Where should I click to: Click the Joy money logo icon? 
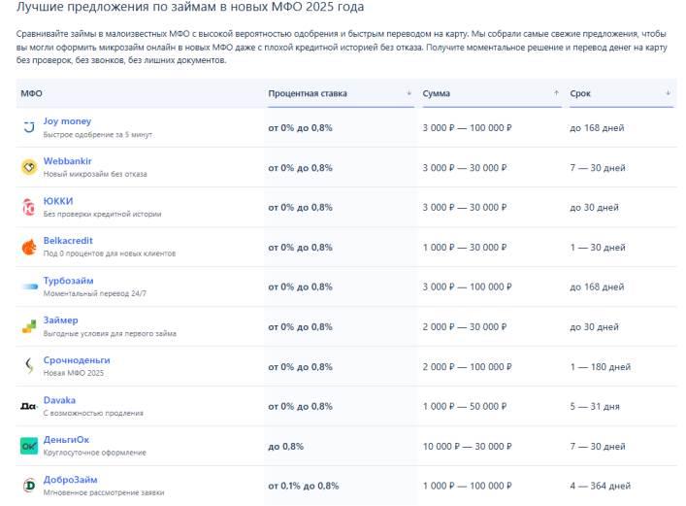pos(28,127)
